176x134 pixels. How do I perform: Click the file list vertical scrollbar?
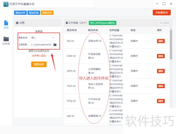171,45
